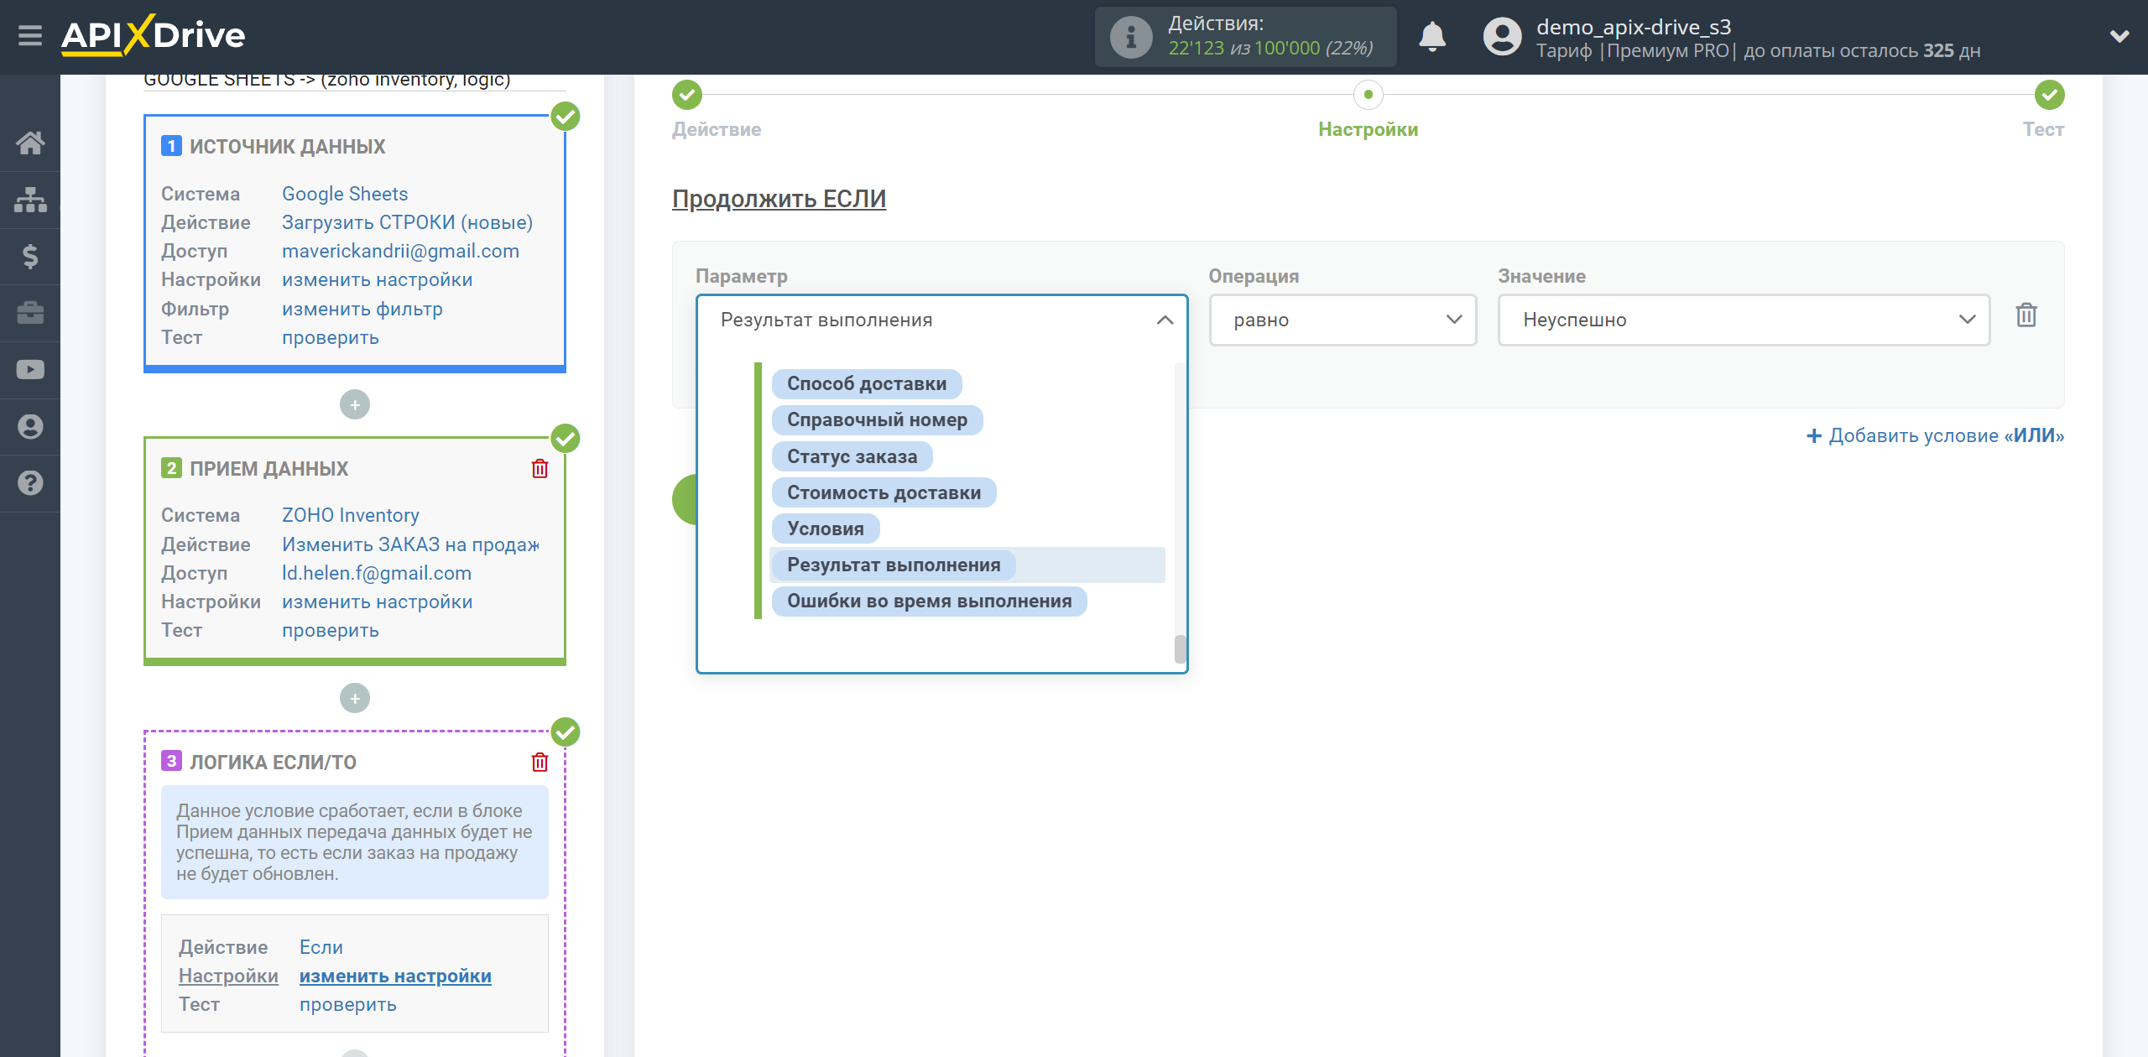Delete the Логика ЕСЛИ/ТО block
The image size is (2148, 1057).
[540, 762]
